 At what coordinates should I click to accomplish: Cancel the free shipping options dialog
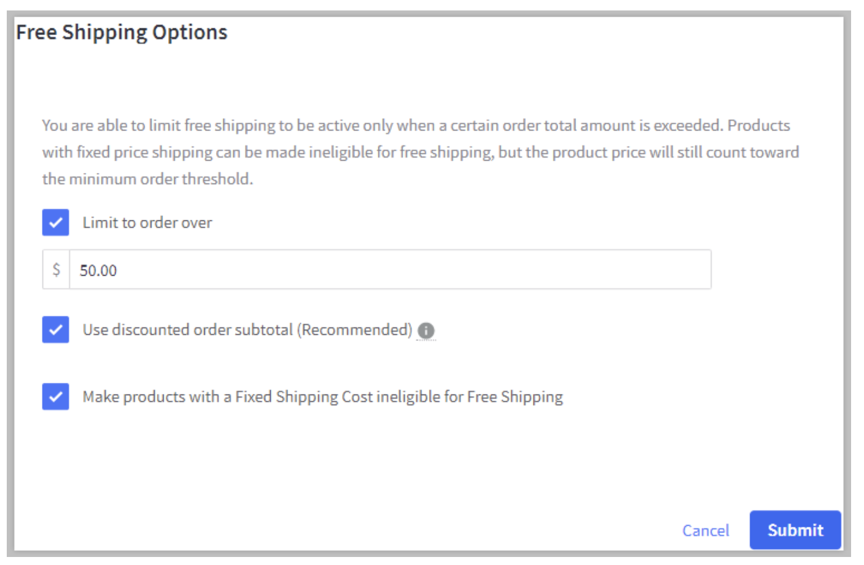click(x=705, y=531)
